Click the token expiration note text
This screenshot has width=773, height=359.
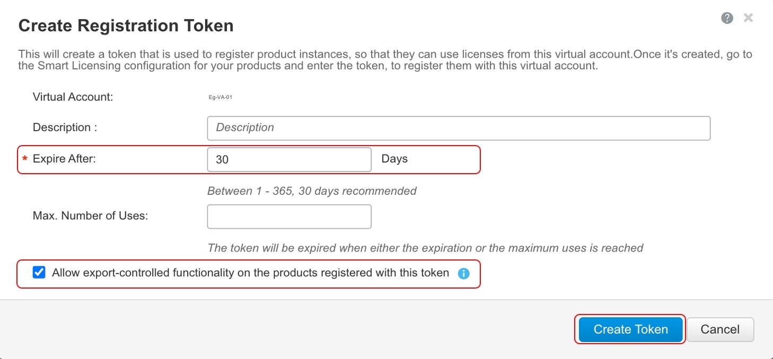point(425,248)
